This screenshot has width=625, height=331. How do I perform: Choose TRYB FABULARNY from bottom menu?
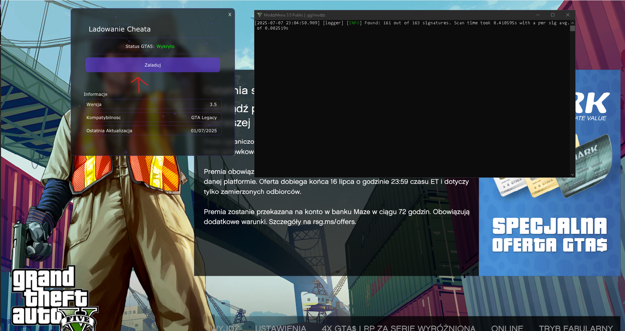click(575, 328)
